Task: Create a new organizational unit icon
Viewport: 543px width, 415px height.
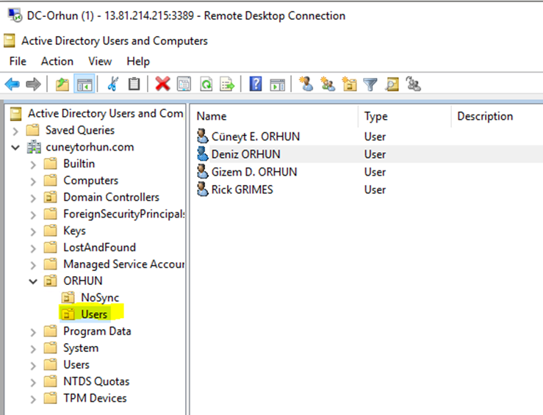Action: point(349,84)
